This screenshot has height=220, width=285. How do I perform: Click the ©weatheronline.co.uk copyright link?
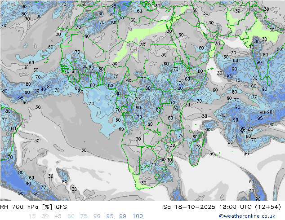[247, 216]
